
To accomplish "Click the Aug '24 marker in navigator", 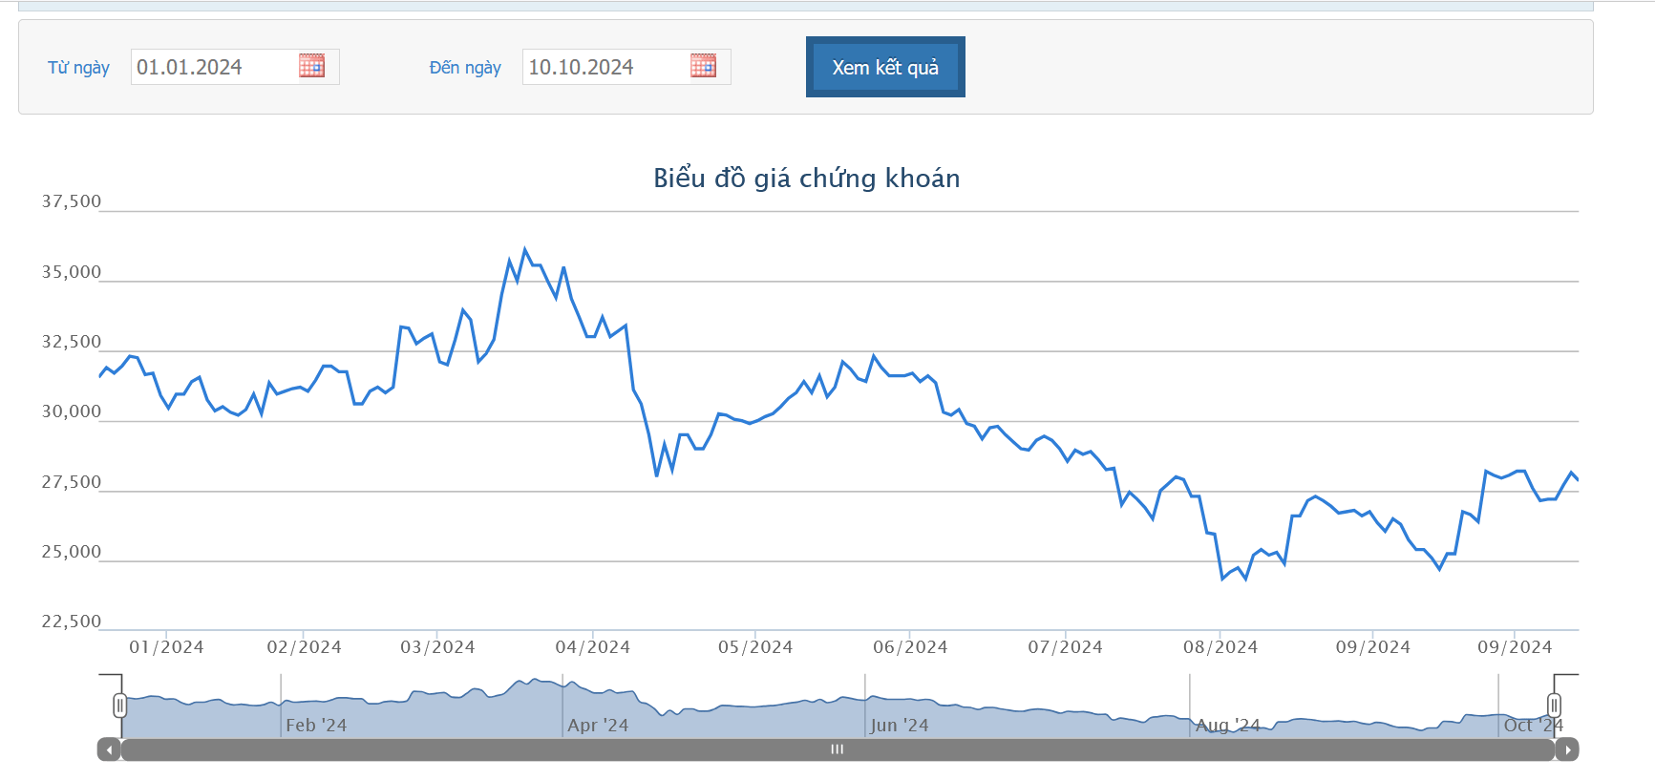I will click(x=1228, y=726).
